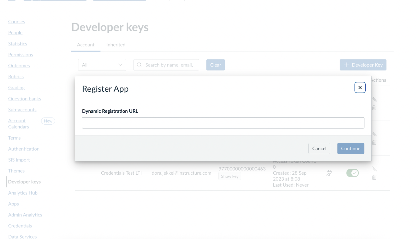
Task: Open Apps in the sidebar
Action: point(13,204)
